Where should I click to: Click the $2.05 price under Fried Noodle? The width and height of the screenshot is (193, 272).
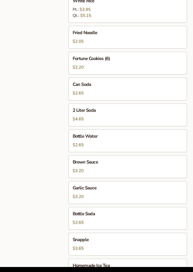pyautogui.click(x=78, y=41)
